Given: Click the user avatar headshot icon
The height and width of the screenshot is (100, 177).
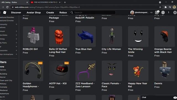Looking at the screenshot, I should tap(132, 12).
